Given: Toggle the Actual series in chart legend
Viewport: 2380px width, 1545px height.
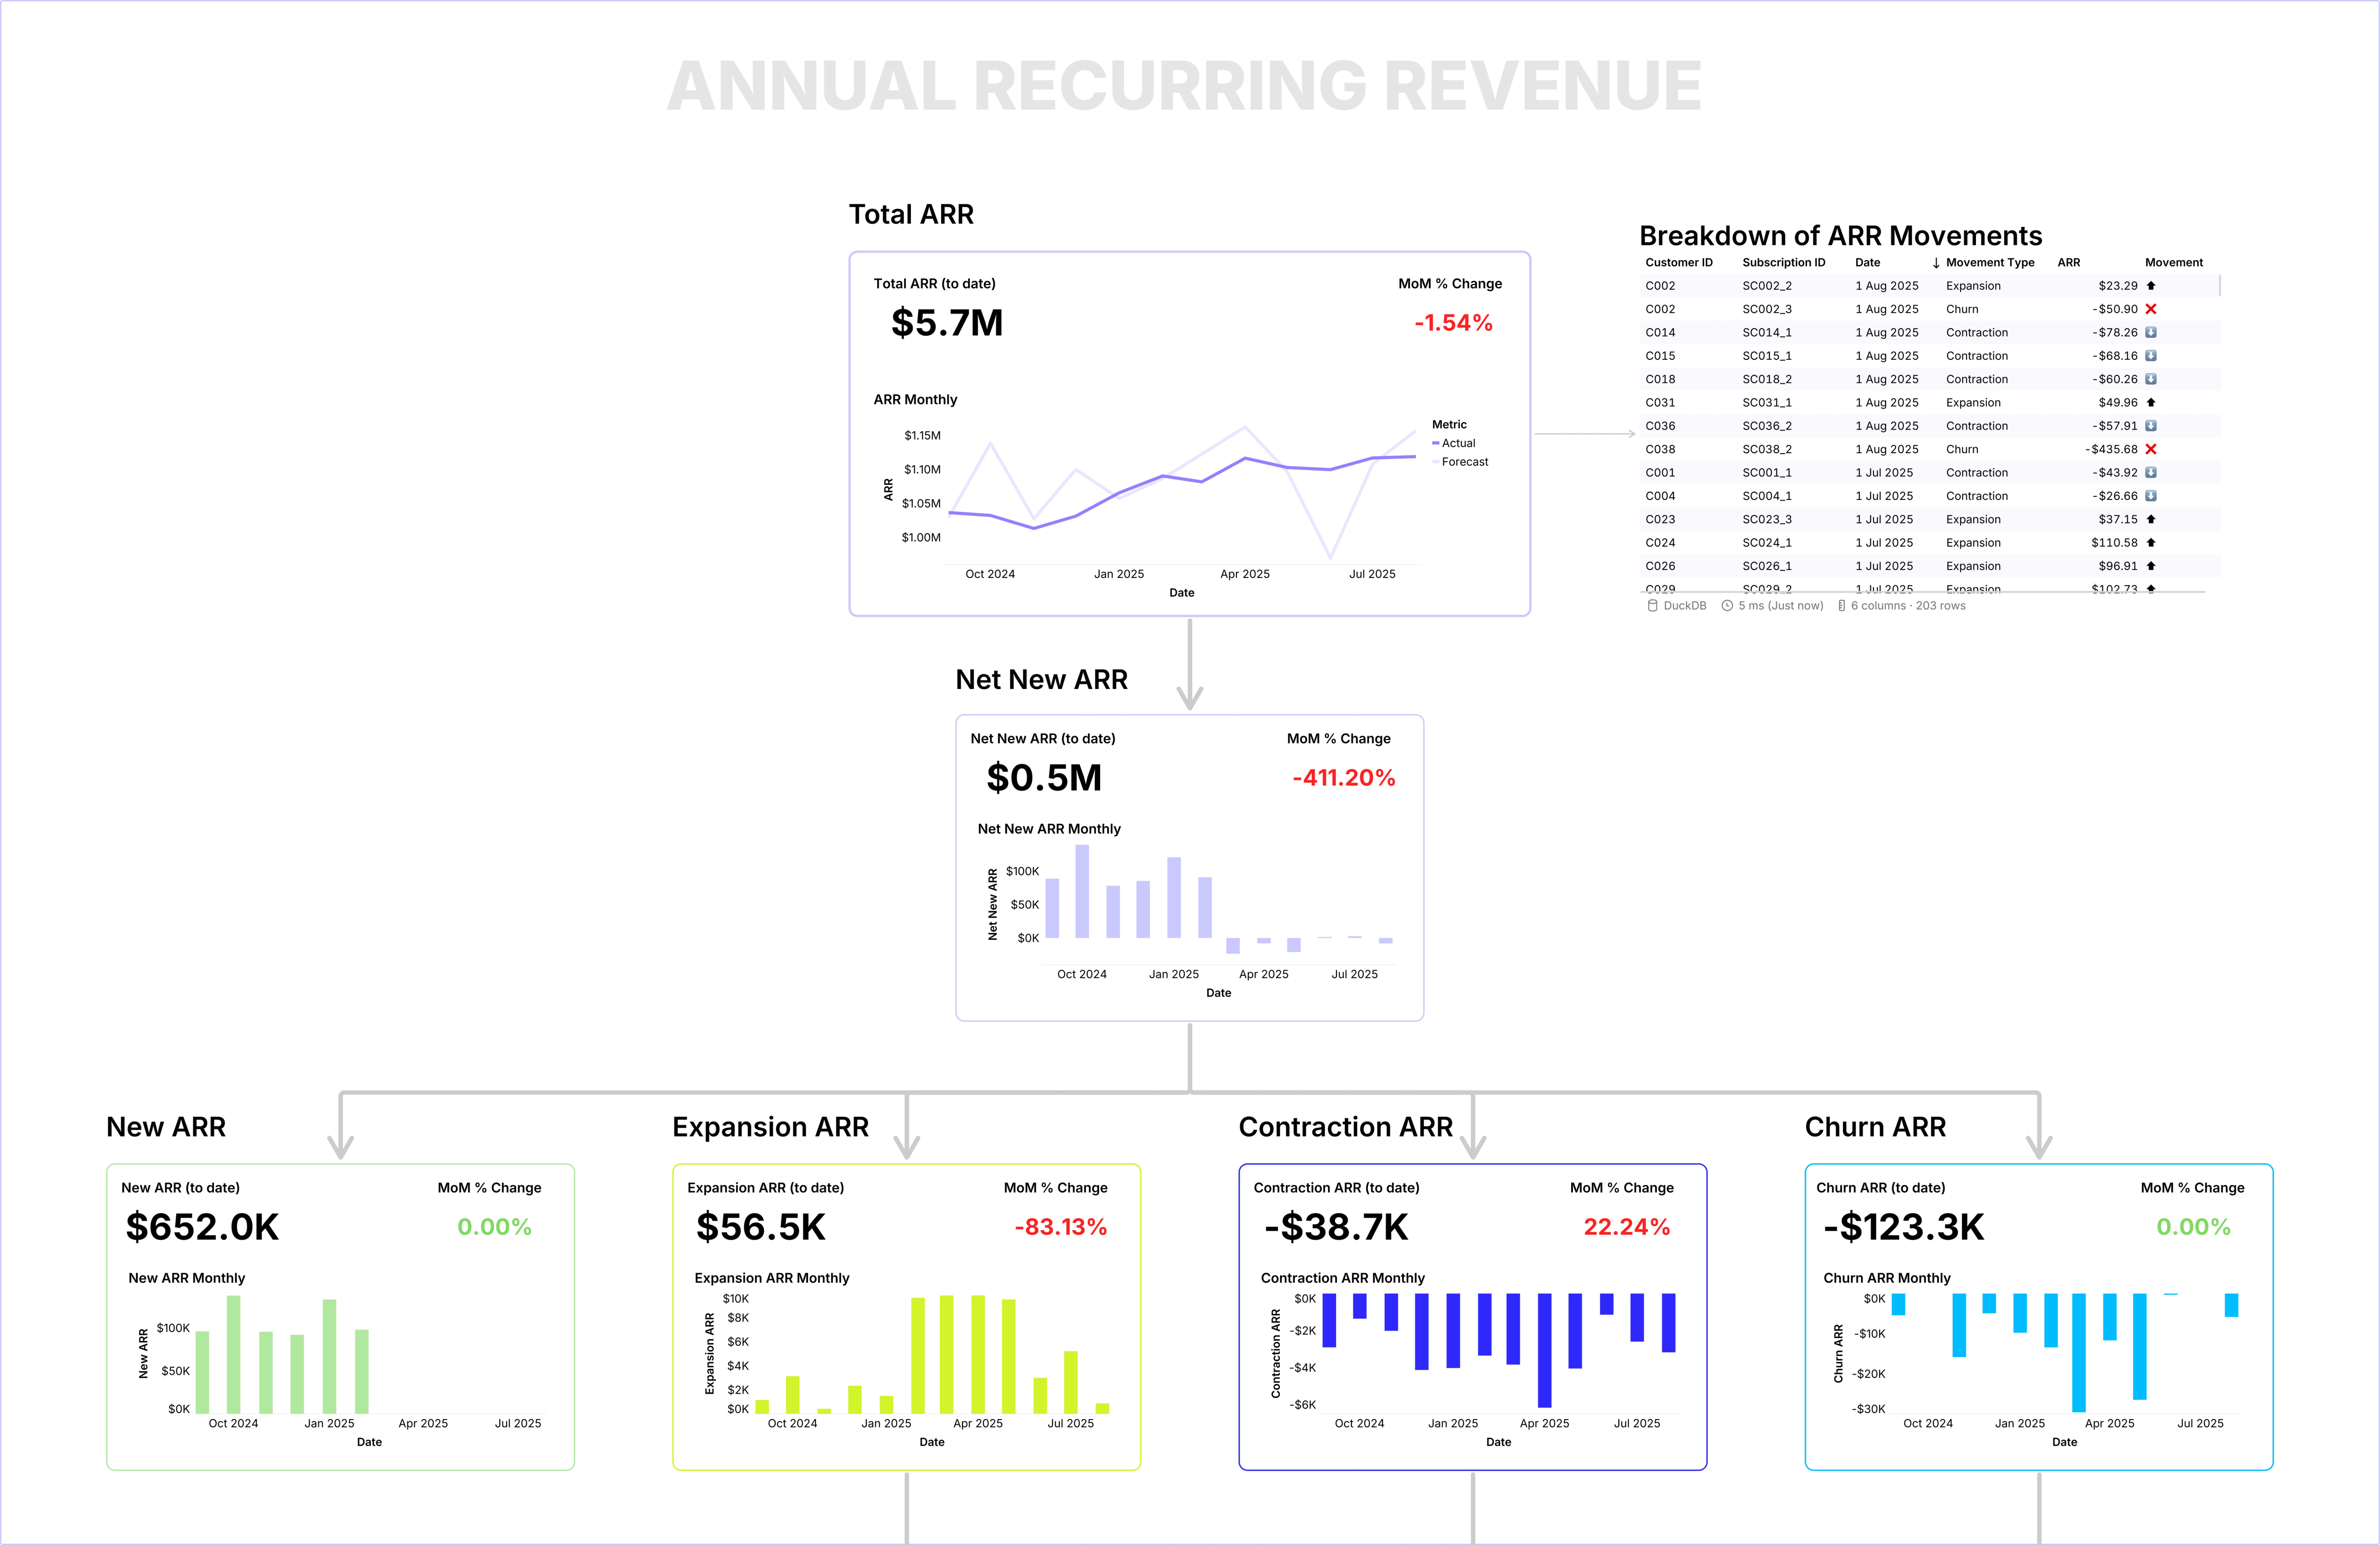Looking at the screenshot, I should [x=1457, y=444].
